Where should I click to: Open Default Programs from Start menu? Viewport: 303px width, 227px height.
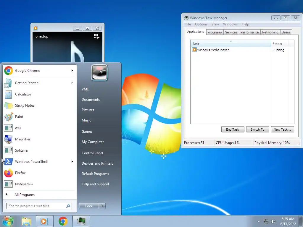click(95, 174)
